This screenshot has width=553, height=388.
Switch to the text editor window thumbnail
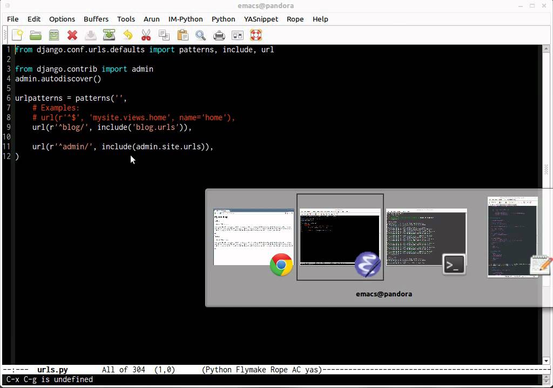pyautogui.click(x=513, y=237)
